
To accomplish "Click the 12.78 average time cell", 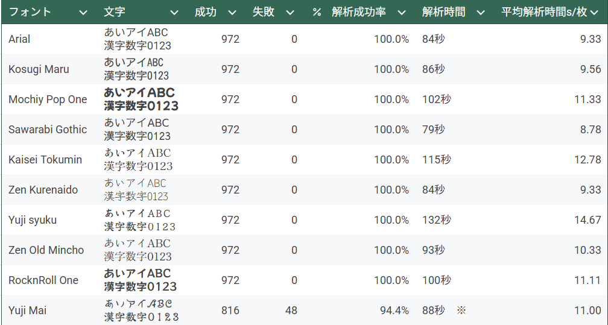I will [x=587, y=160].
